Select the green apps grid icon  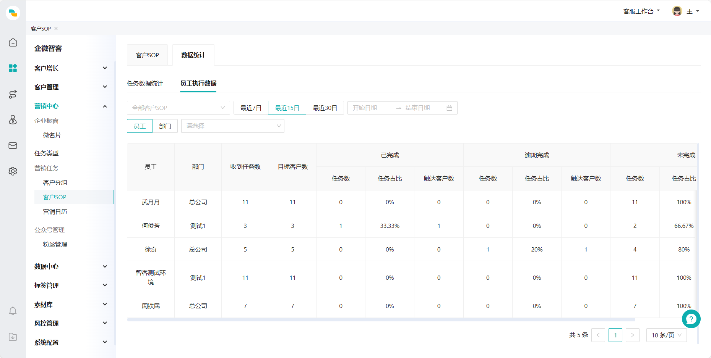point(13,68)
